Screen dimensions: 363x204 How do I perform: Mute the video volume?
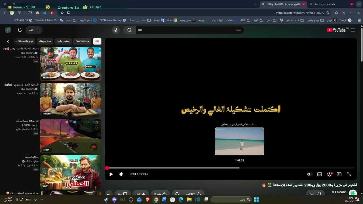(121, 174)
